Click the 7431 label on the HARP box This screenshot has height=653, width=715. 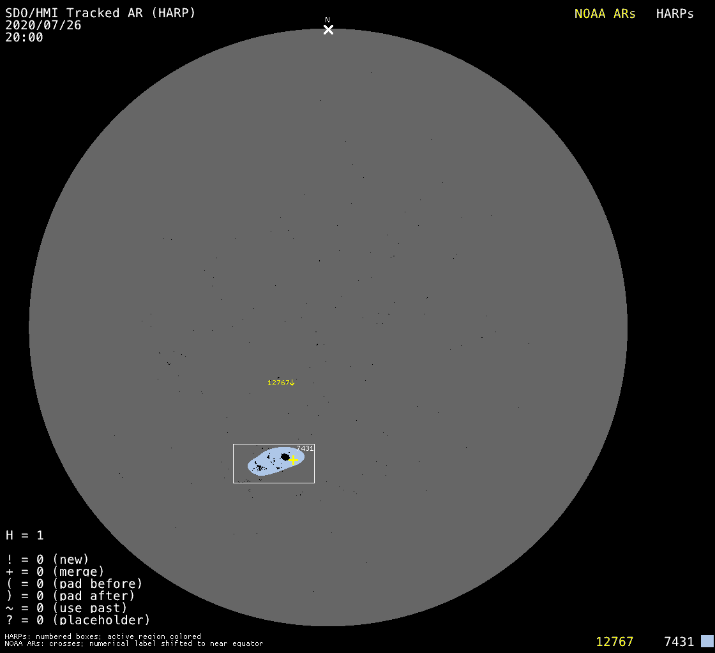tap(305, 448)
